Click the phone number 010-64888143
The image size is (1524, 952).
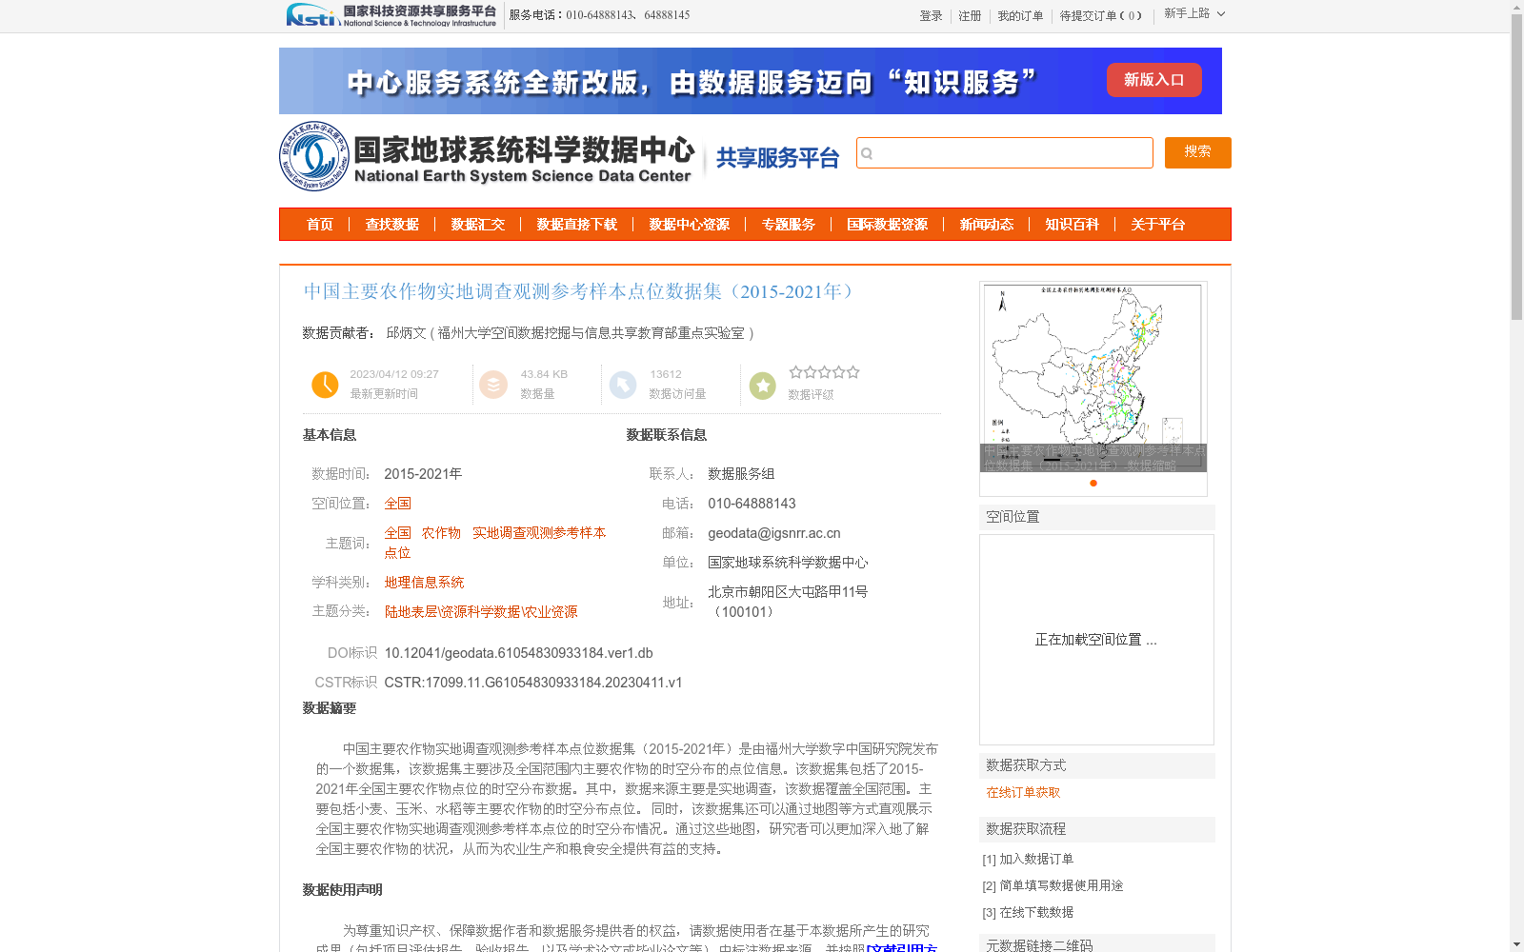(752, 504)
